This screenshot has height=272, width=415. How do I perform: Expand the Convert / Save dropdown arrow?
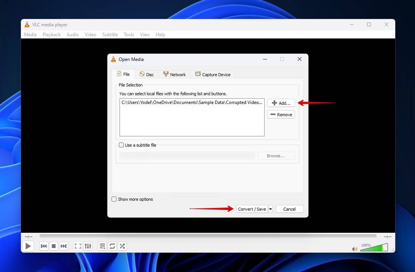click(270, 209)
